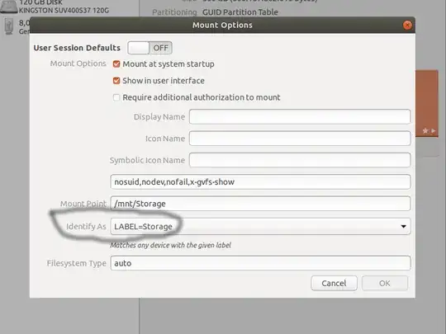Click the nosuid,nodev mount options field
Screen dimensions: 446x334
click(x=260, y=181)
